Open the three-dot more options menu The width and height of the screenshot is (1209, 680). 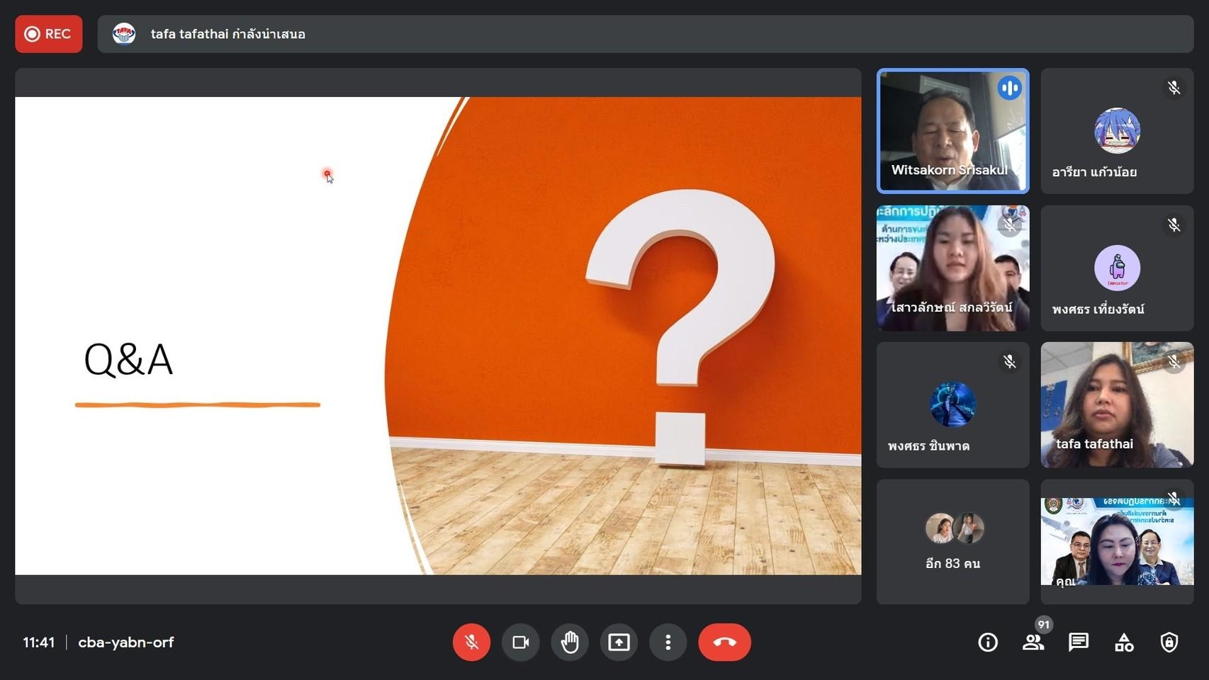tap(668, 642)
